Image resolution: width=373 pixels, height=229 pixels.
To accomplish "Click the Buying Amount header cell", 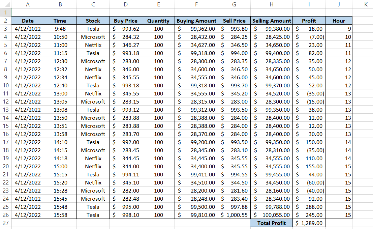I will pos(196,21).
